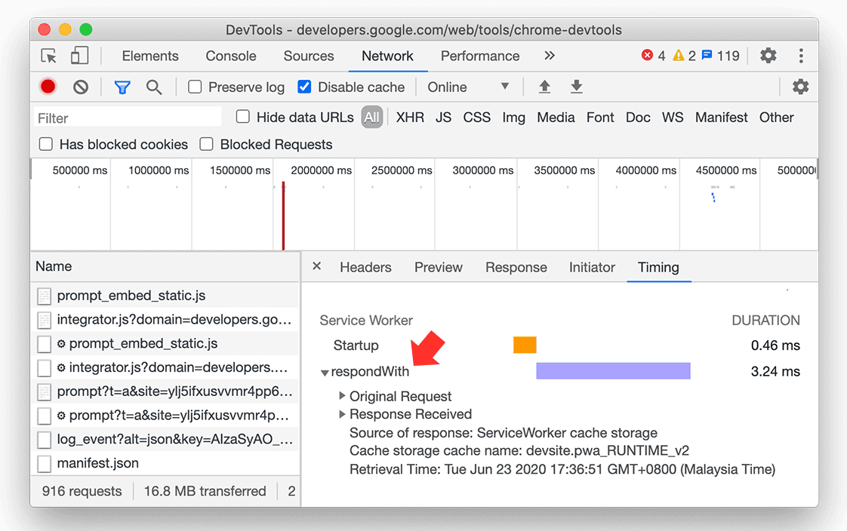Select the XHR filter

pos(410,117)
